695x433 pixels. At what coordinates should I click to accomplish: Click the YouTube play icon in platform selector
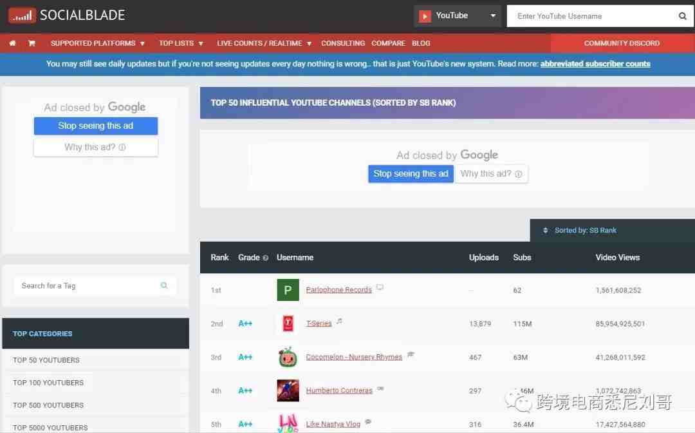coord(425,16)
